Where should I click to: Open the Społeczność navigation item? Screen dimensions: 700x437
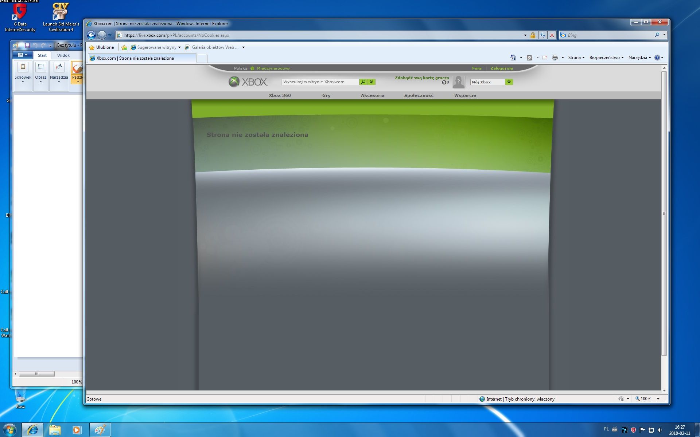pyautogui.click(x=419, y=95)
